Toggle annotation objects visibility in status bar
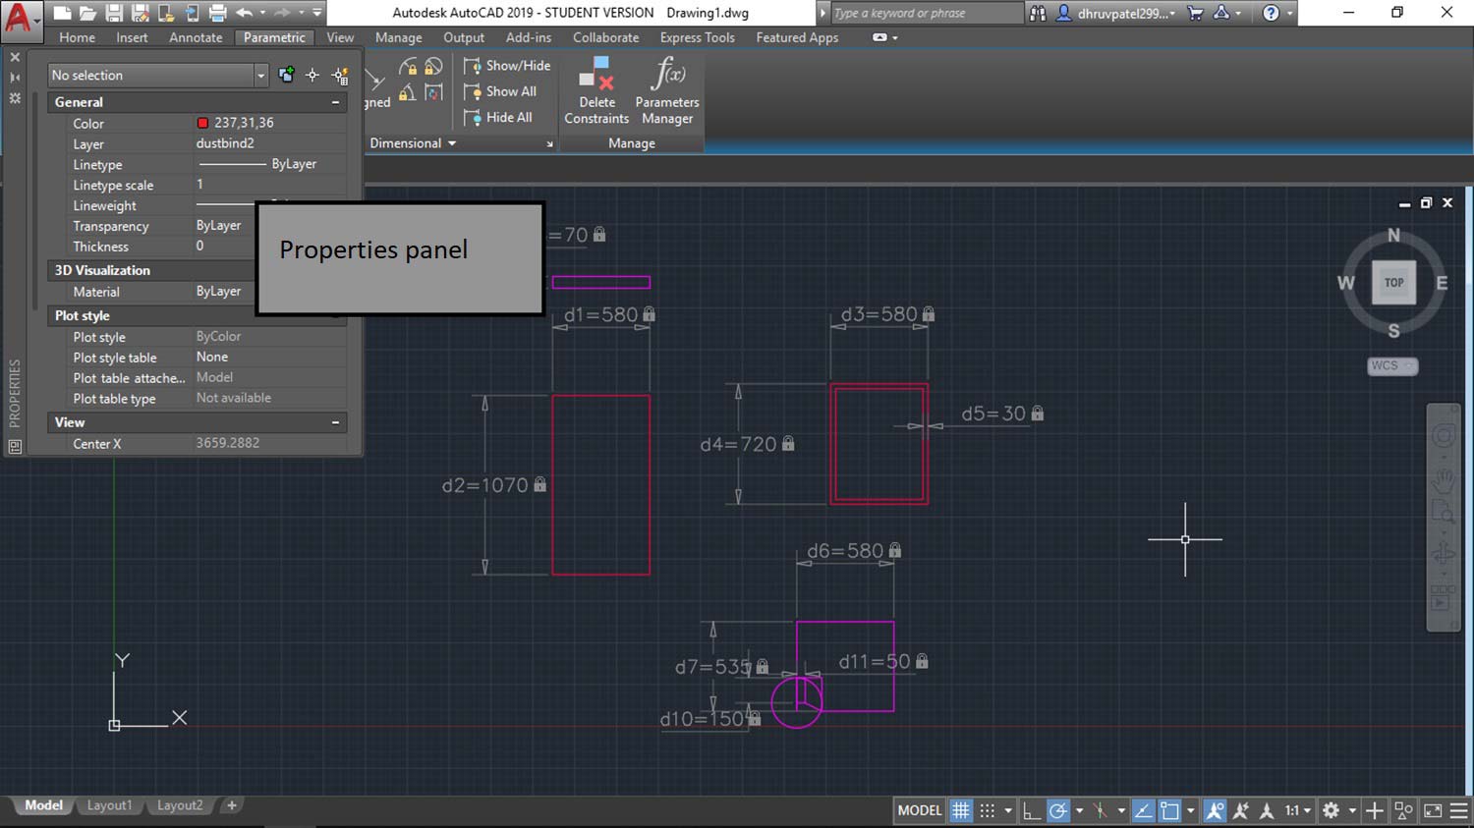 pyautogui.click(x=1215, y=810)
